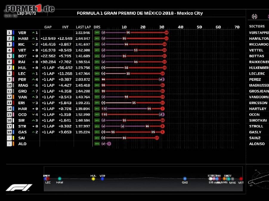
Task: Click Verstappen's last lap time 1:22.946
Action: coord(83,33)
